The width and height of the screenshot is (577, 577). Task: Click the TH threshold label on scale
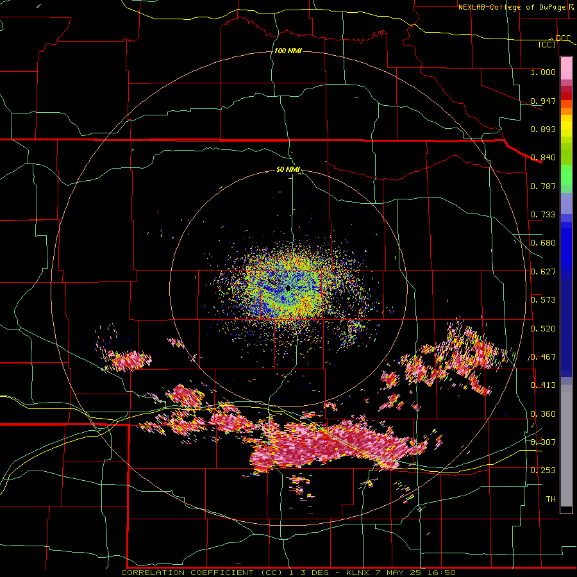click(x=551, y=499)
